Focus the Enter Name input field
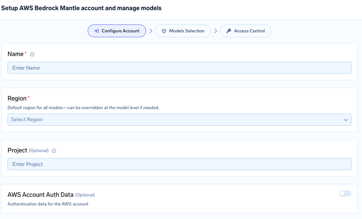This screenshot has height=219, width=362. click(179, 68)
